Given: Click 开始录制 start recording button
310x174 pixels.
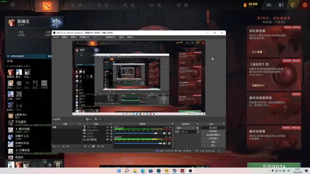Looking at the screenshot, I should [213, 131].
